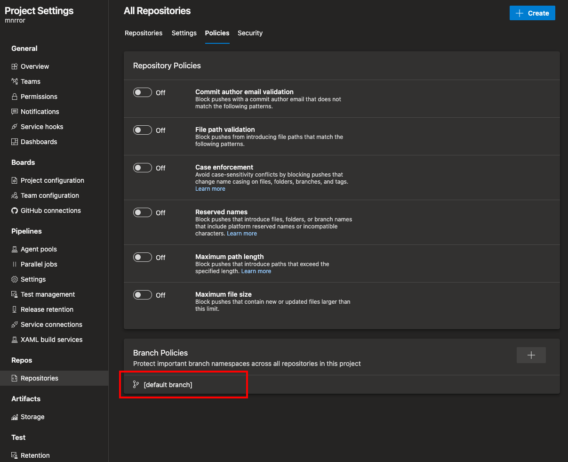Enable the Reserved names policy toggle
Screen dimensions: 568x462
point(143,212)
